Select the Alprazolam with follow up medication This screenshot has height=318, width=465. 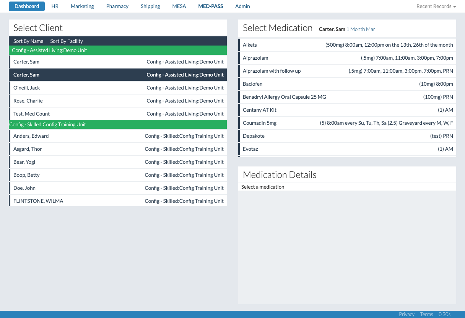point(272,71)
